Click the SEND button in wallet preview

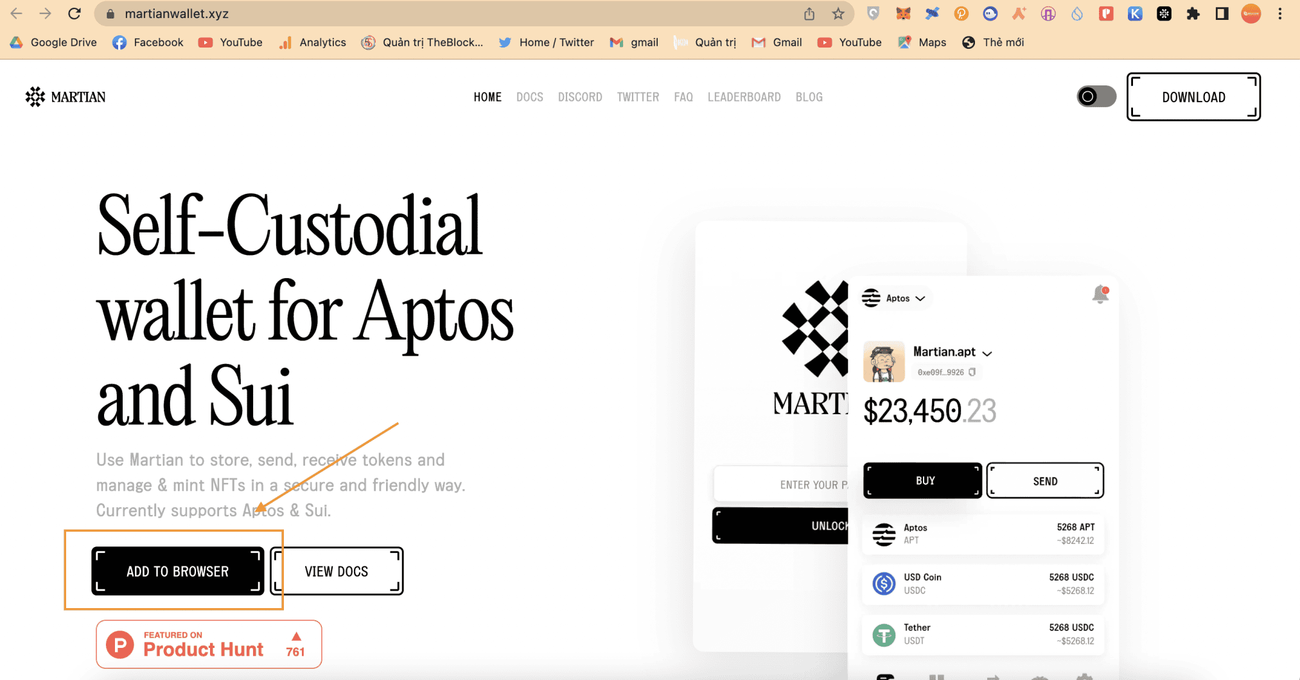tap(1045, 480)
